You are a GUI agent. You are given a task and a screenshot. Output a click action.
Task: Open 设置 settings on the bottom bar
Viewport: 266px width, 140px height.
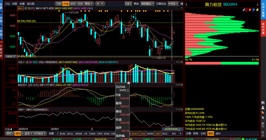point(51,134)
